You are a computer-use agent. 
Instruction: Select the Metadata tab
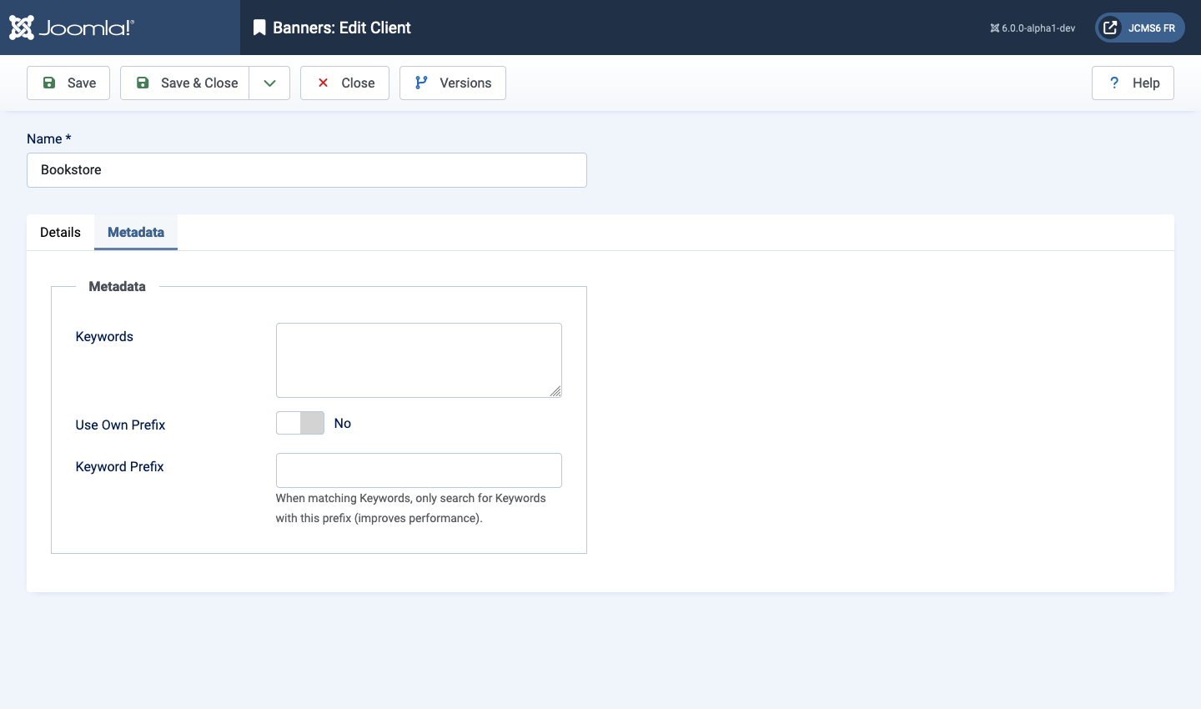coord(136,232)
